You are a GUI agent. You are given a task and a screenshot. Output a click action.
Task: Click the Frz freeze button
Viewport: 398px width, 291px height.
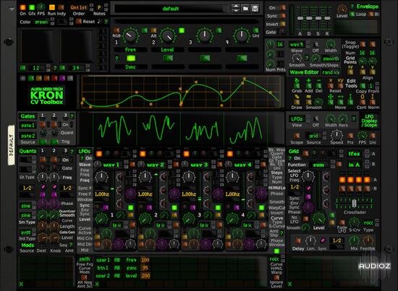pyautogui.click(x=350, y=136)
